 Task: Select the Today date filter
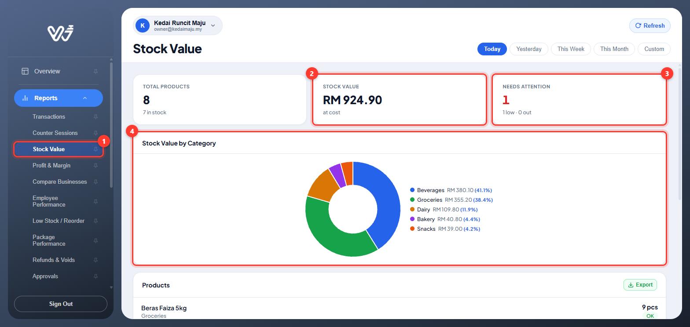[x=492, y=49]
